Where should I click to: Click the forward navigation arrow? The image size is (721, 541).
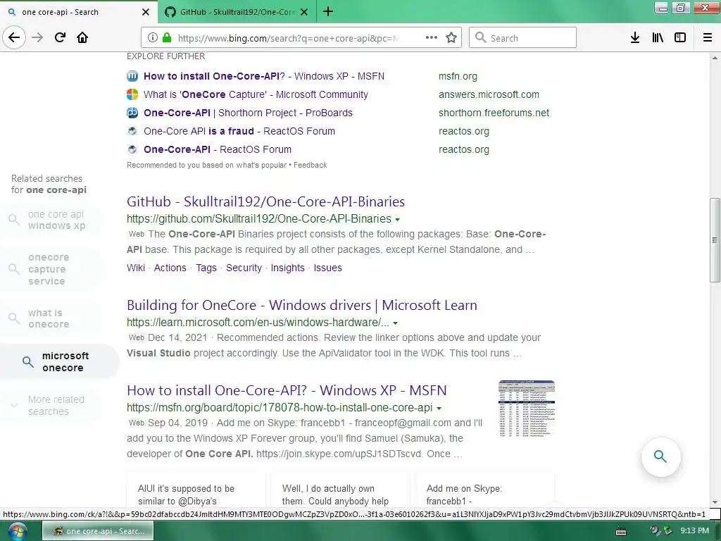click(x=37, y=37)
